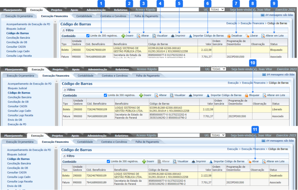The width and height of the screenshot is (298, 190).
Task: Click the Bloquear padlock icon in middle panel
Action: coord(246,95)
